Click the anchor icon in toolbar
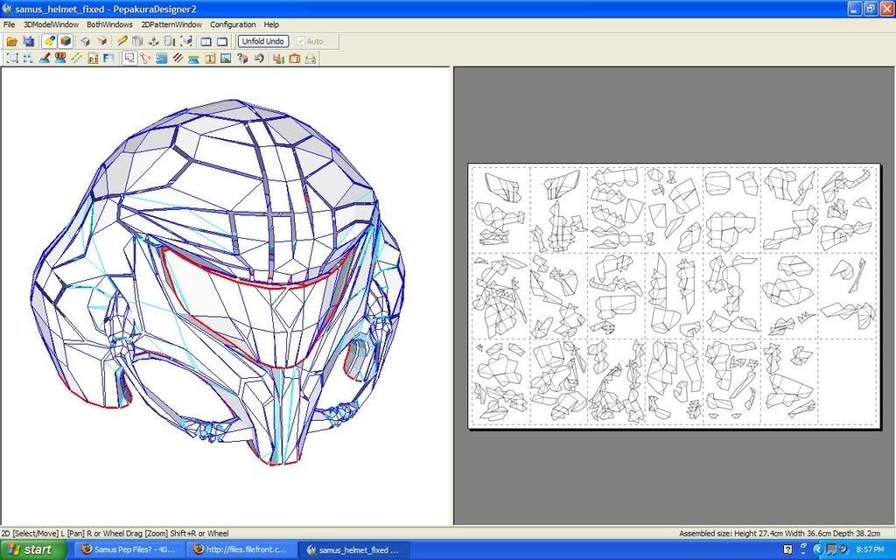The image size is (896, 560). pyautogui.click(x=154, y=41)
